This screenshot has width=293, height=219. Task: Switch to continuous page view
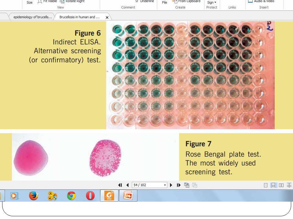pos(273,185)
